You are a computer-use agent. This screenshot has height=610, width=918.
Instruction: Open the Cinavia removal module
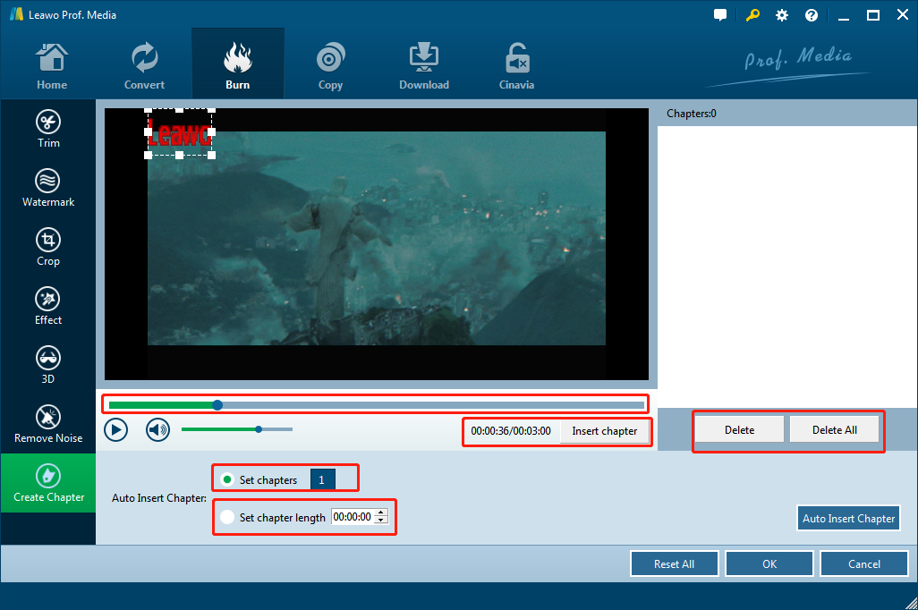pyautogui.click(x=516, y=66)
